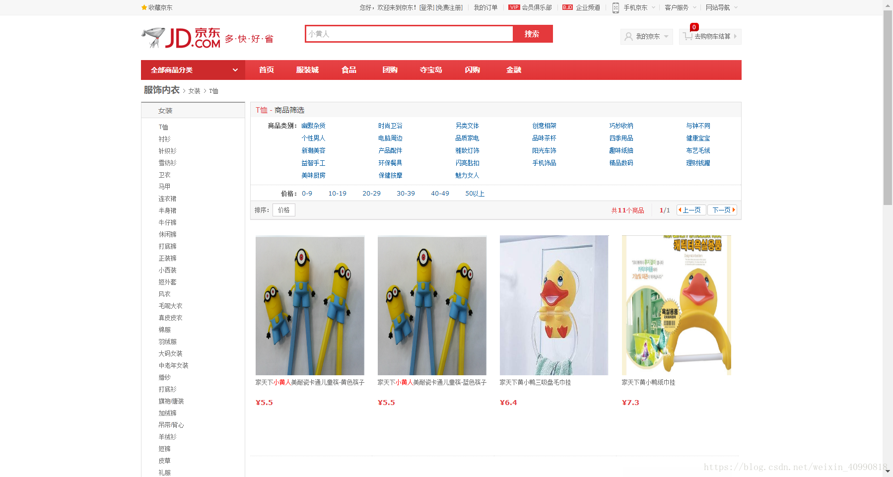Image resolution: width=893 pixels, height=477 pixels.
Task: Click the 免费注册 link
Action: pos(449,7)
